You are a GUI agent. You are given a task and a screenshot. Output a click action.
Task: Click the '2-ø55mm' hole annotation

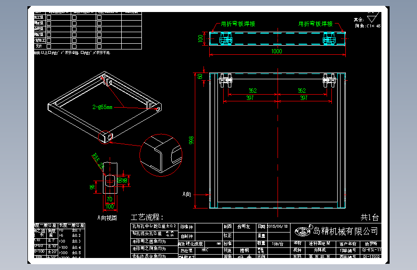pos(102,107)
